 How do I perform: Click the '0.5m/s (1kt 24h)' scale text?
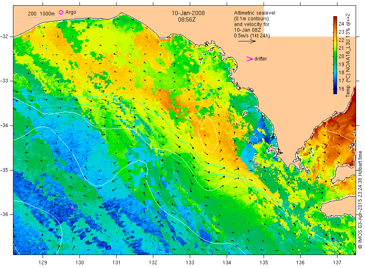click(x=252, y=36)
